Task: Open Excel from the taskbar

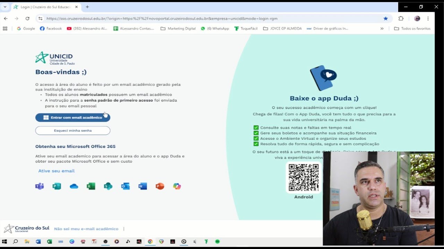Action: click(49, 241)
